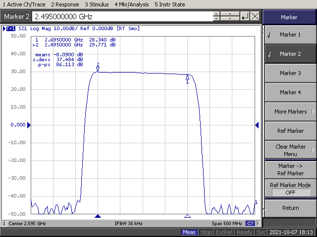
Task: Click the marker 2 triangle on the trace
Action: click(98, 69)
